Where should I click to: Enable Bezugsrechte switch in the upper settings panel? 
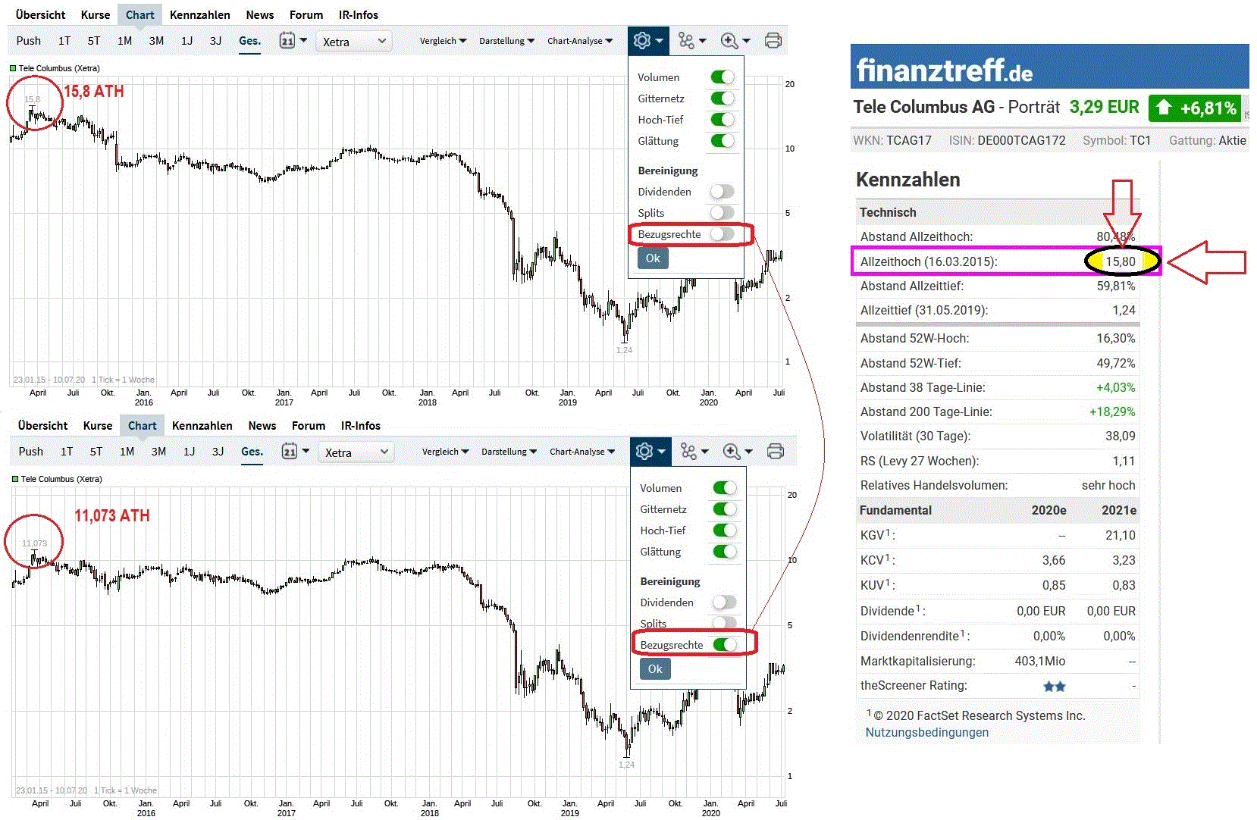[x=723, y=234]
